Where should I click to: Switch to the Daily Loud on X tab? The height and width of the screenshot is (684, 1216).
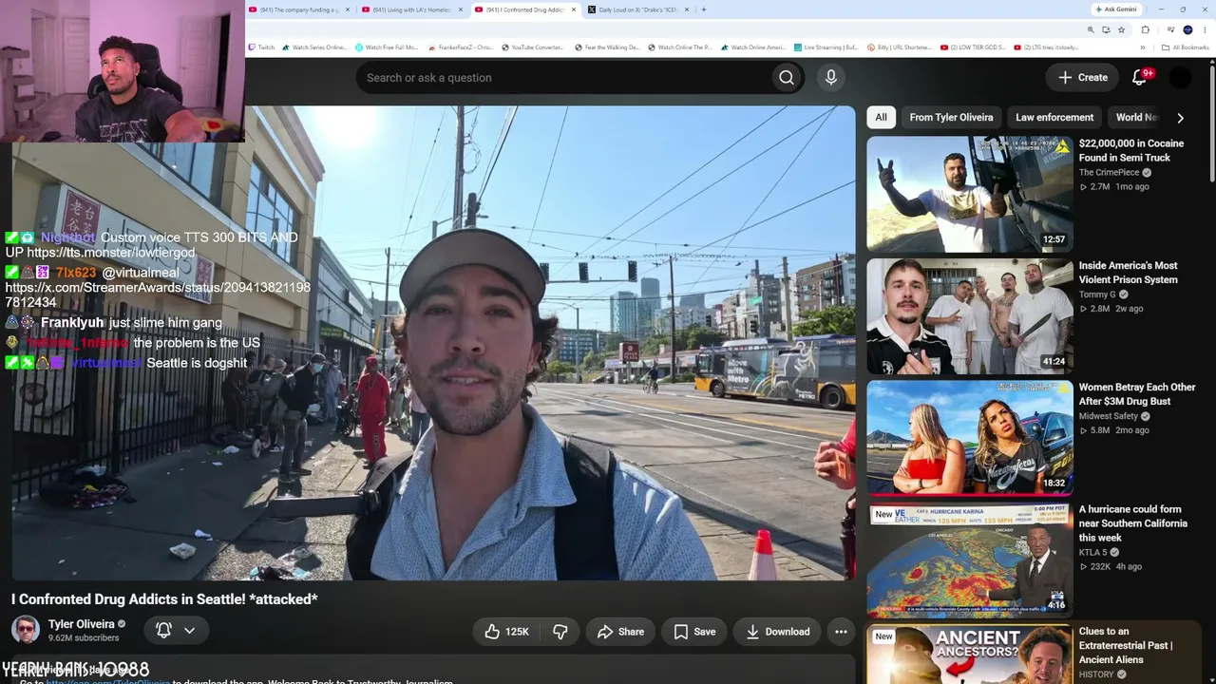point(638,9)
